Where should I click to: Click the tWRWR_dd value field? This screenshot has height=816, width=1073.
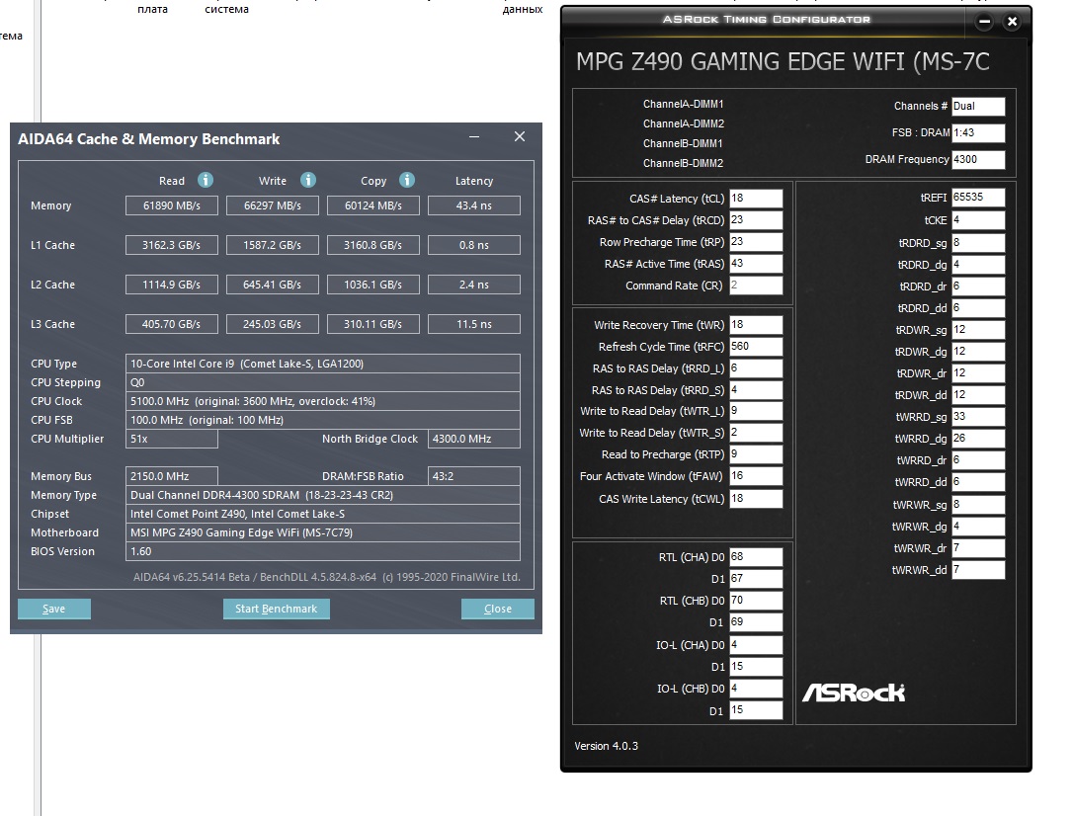[x=978, y=570]
